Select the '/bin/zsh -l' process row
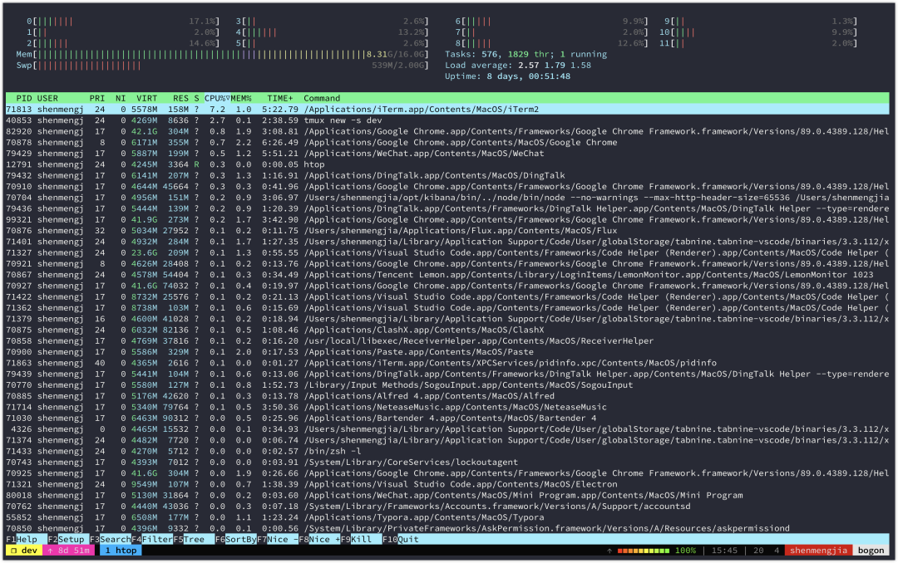 pos(447,451)
